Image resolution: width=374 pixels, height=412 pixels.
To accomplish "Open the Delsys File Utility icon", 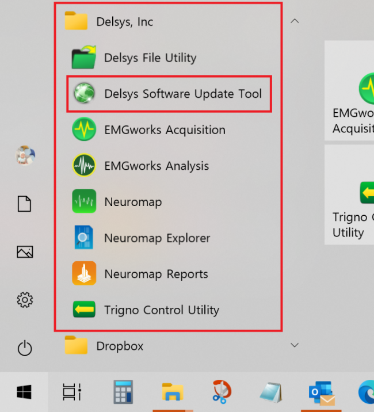I will tap(84, 58).
